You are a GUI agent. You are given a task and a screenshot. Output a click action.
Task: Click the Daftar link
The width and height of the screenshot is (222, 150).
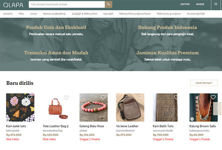(185, 4)
